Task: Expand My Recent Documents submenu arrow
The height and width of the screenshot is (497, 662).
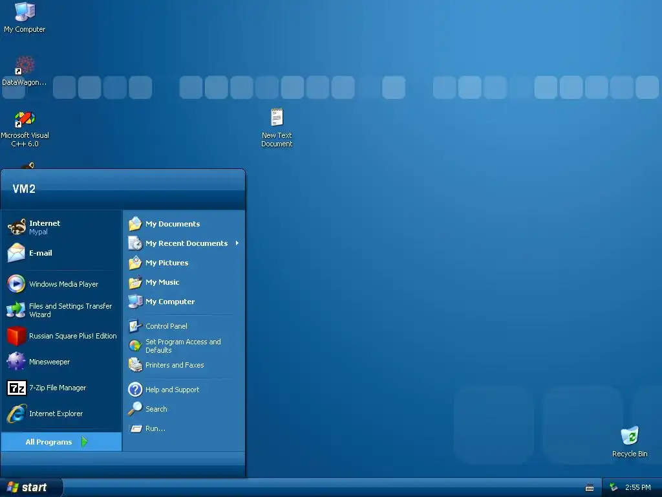Action: (237, 243)
